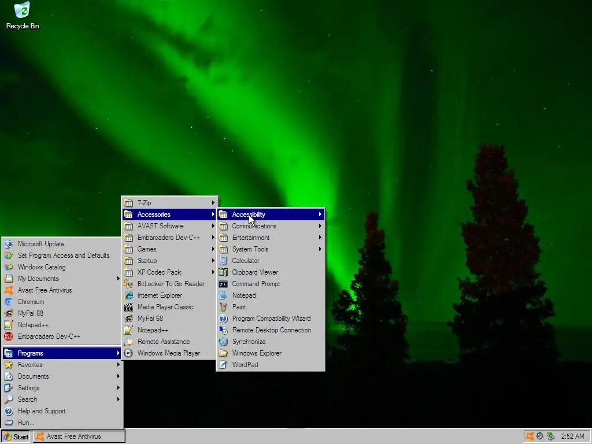Click the Windows Media Player icon
The image size is (592, 444).
pyautogui.click(x=128, y=353)
